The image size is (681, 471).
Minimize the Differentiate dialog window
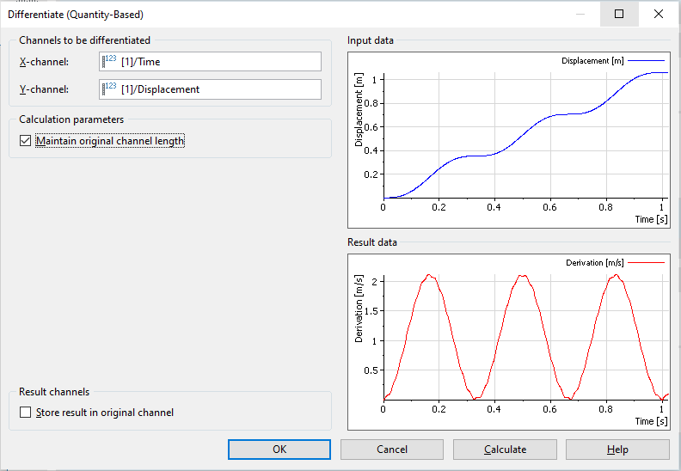(580, 14)
